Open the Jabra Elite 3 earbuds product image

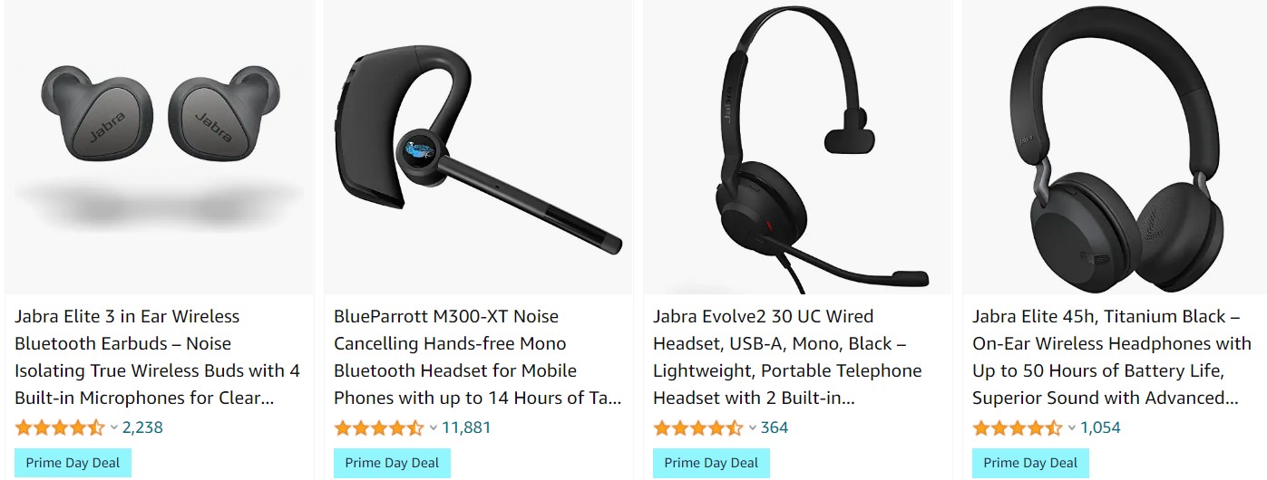[x=160, y=147]
